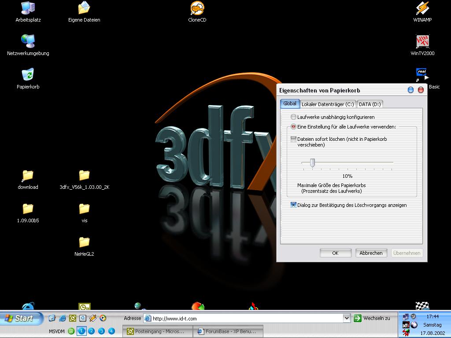Click the Papierkorb size slider thumb

(x=312, y=163)
